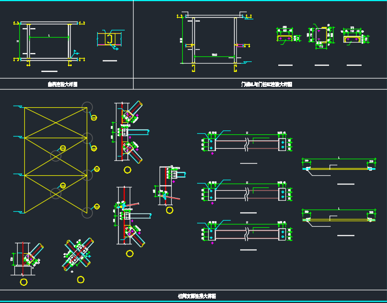387x303 pixels.
Task: Select the column base brace connection detail
Action: [27, 259]
